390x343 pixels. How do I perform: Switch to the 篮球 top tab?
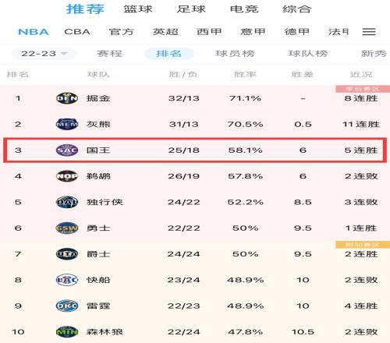[138, 9]
